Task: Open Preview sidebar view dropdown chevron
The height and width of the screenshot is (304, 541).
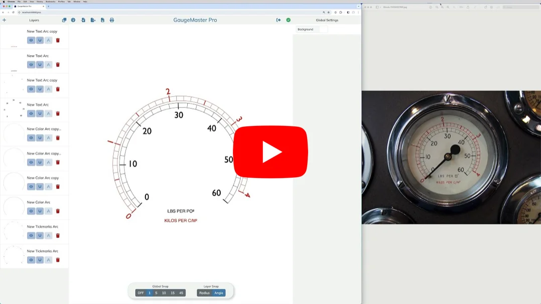Action: (380, 7)
